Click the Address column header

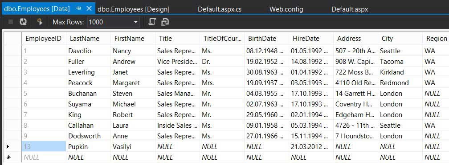(x=355, y=39)
